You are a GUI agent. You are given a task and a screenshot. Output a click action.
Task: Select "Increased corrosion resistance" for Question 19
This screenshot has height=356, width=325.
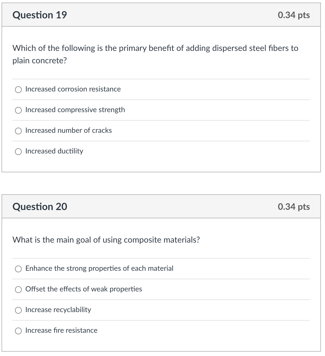pyautogui.click(x=18, y=90)
